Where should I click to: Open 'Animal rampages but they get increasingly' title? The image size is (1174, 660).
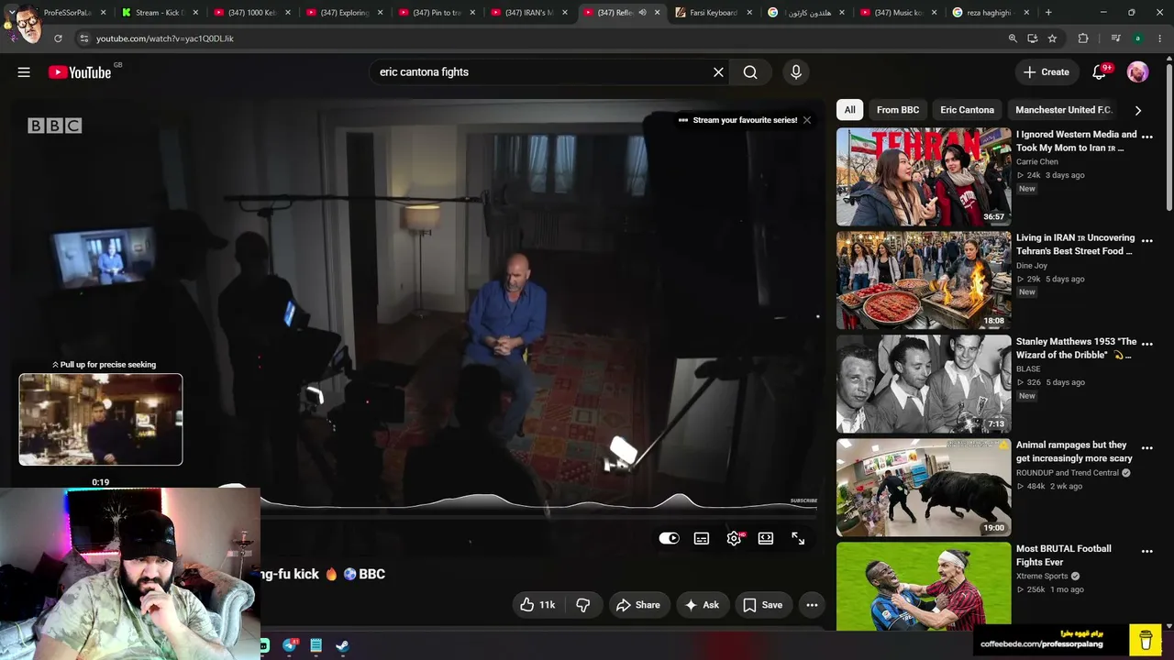click(x=1074, y=452)
